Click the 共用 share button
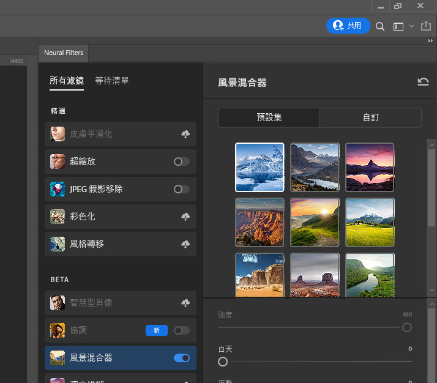Viewport: 437px width, 383px height. pos(348,26)
